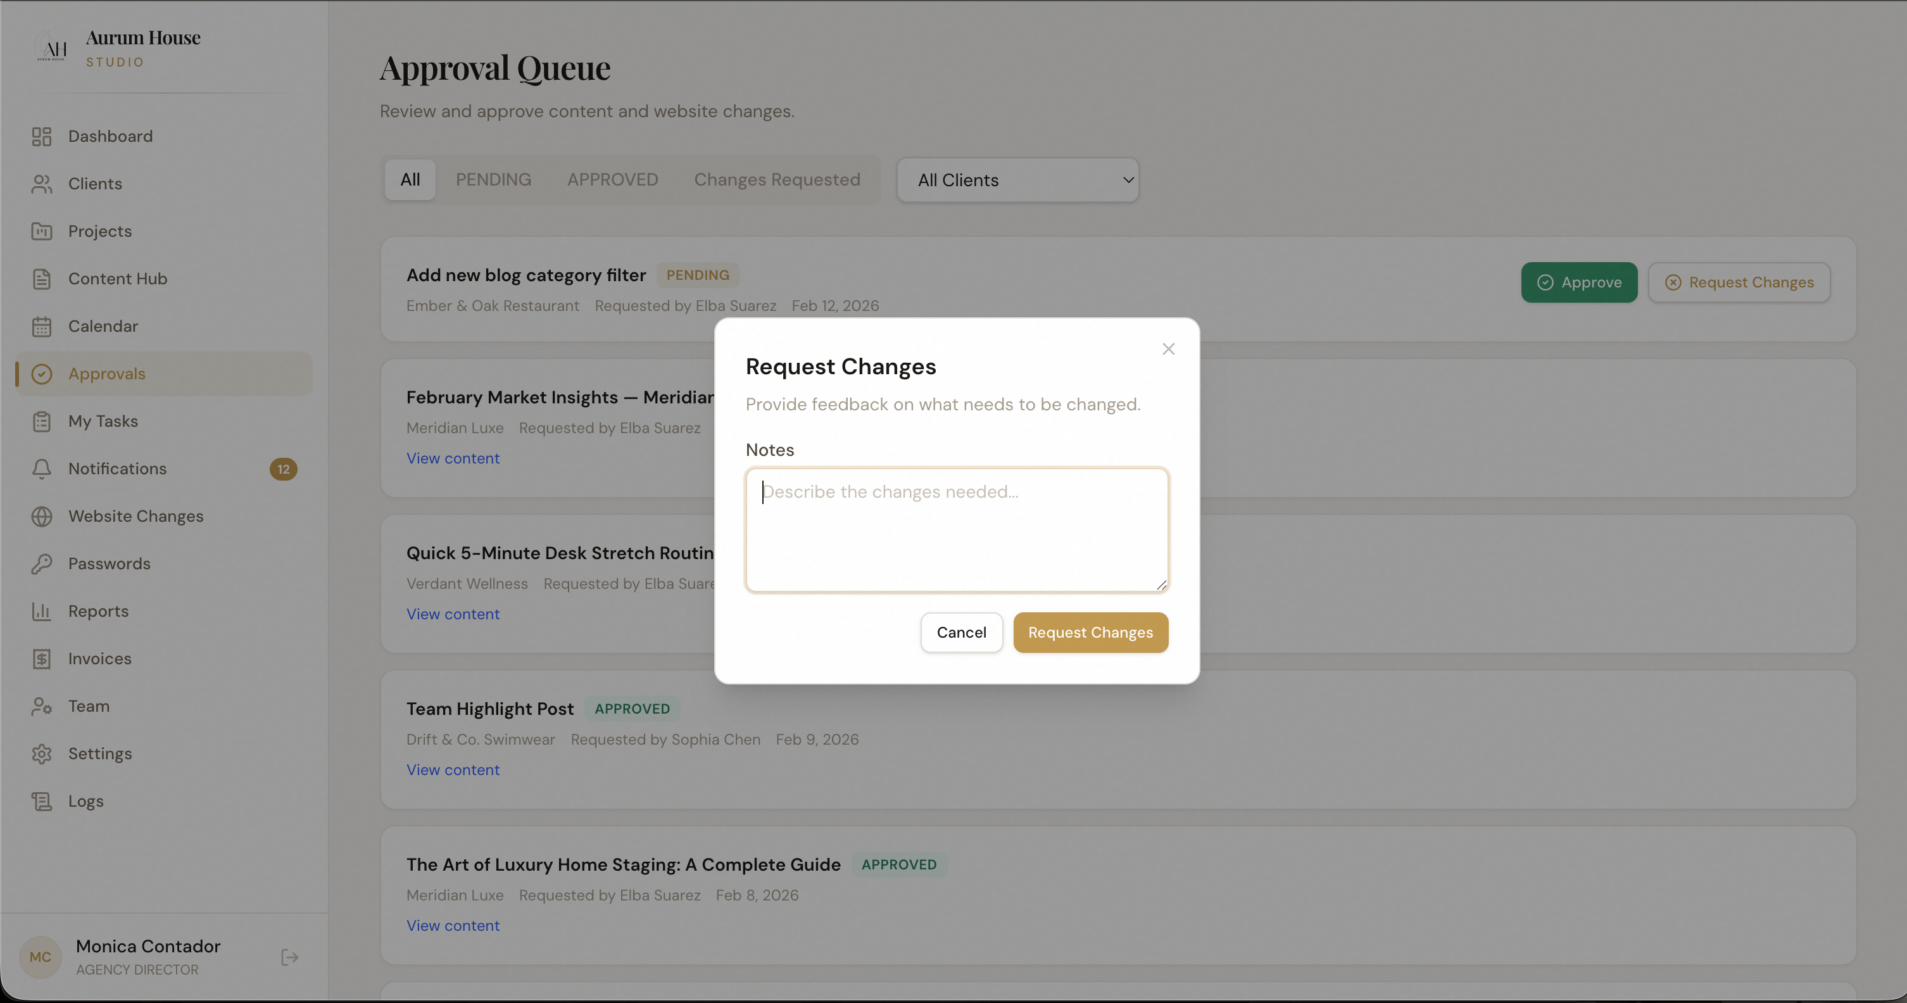Submit with gold Request Changes button

point(1090,632)
